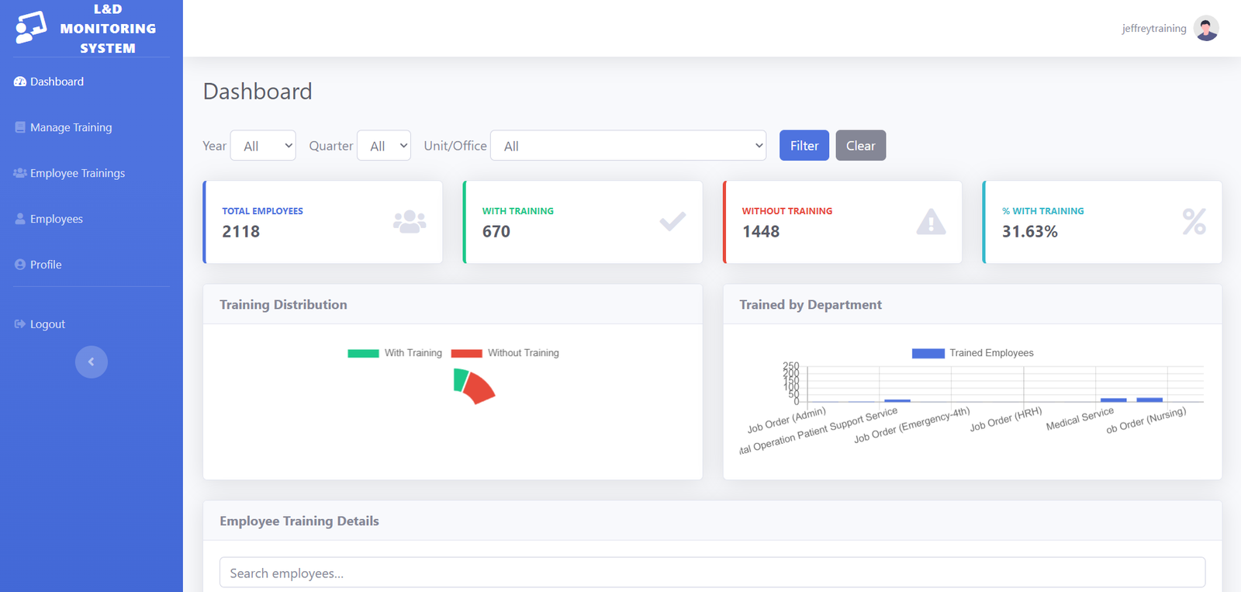
Task: Click the user avatar in the header
Action: 1205,29
